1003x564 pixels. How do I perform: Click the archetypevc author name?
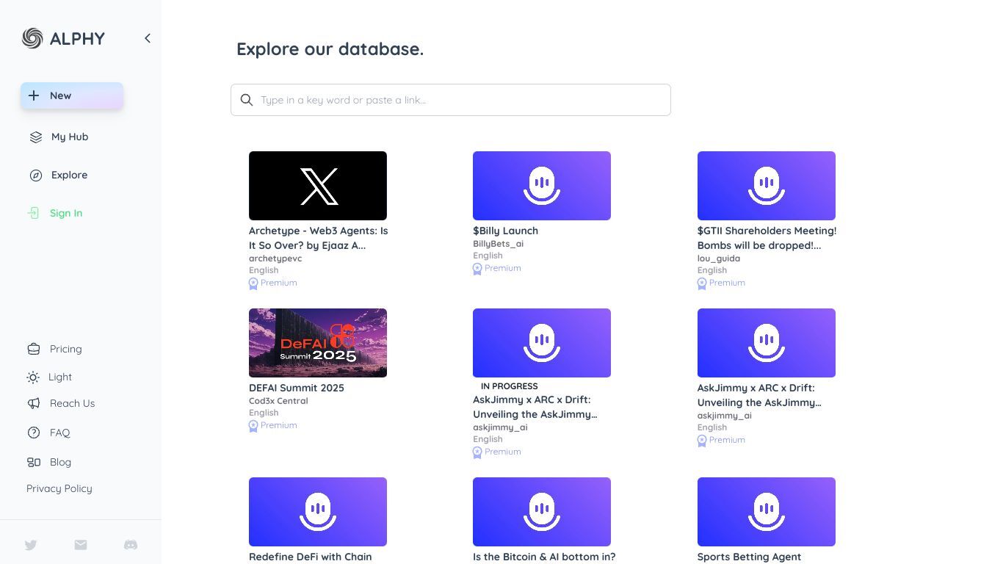point(275,258)
